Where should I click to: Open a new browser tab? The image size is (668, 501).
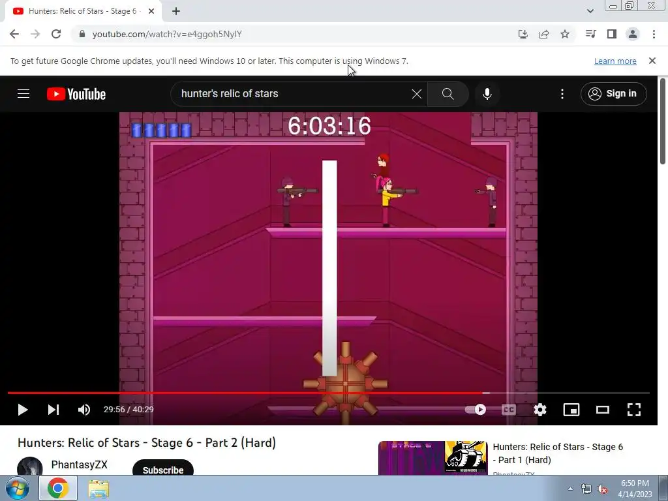[x=176, y=11]
